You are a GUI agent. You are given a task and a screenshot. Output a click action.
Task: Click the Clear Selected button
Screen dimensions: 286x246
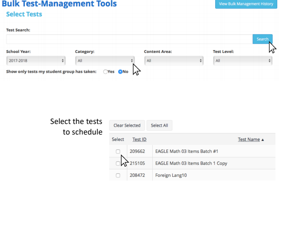click(127, 126)
